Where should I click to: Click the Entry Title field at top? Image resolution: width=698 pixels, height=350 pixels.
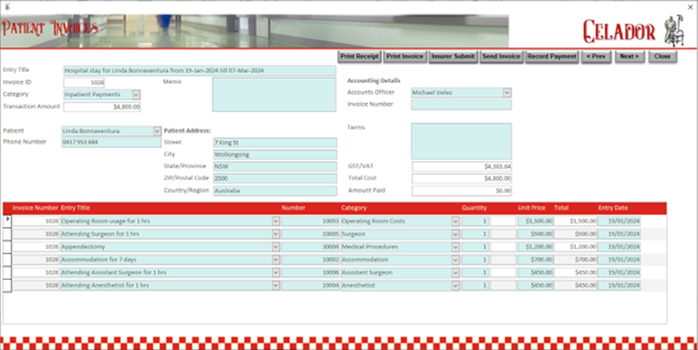pos(199,70)
